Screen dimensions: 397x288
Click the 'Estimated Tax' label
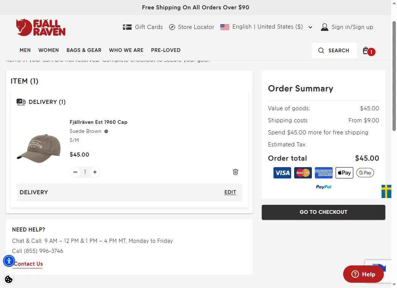tap(287, 145)
